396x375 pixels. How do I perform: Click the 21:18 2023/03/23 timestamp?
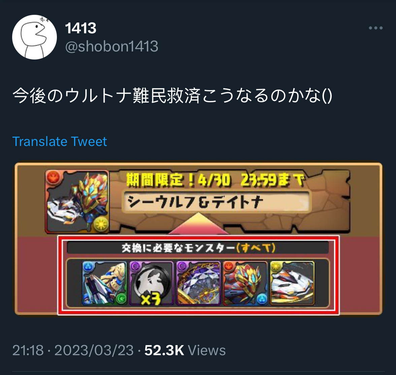pos(73,350)
